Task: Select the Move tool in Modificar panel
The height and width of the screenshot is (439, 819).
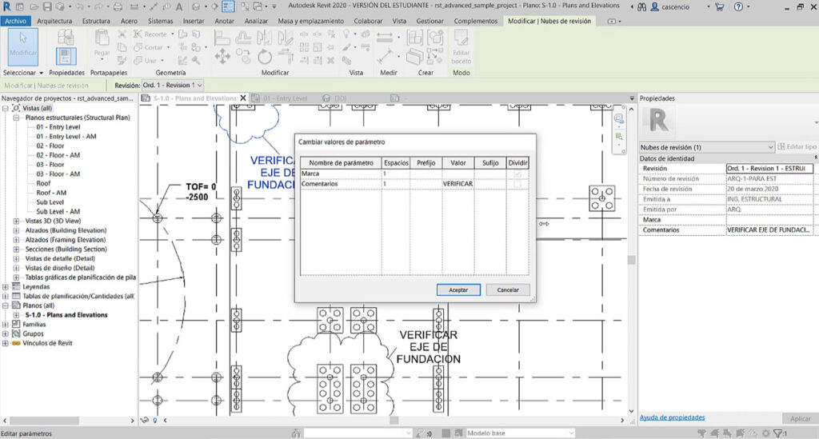Action: pyautogui.click(x=222, y=57)
